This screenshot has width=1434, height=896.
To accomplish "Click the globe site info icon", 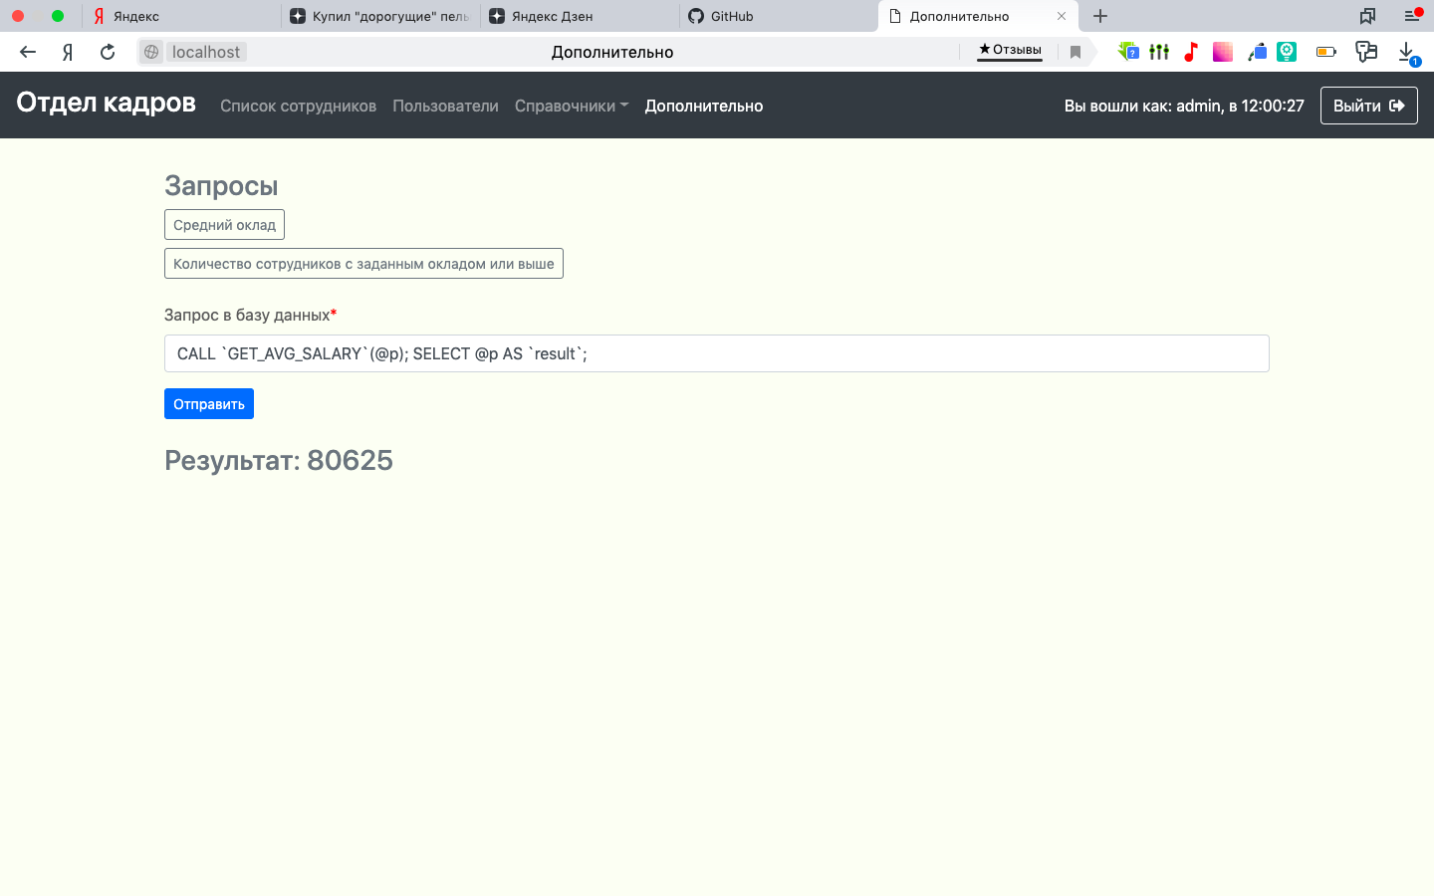I will tap(151, 52).
